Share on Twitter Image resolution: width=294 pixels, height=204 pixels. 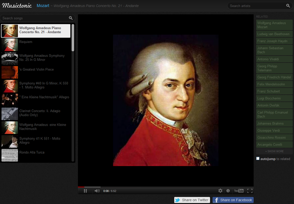click(x=192, y=200)
